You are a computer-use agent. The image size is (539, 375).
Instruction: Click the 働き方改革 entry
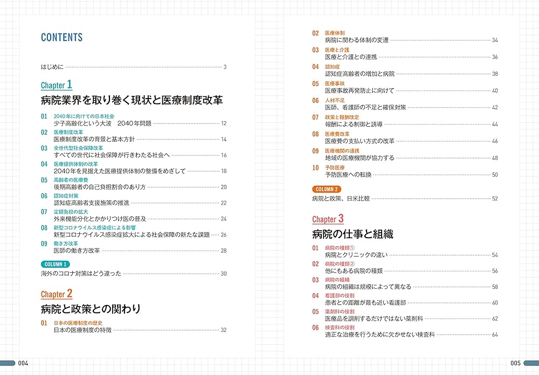click(67, 244)
